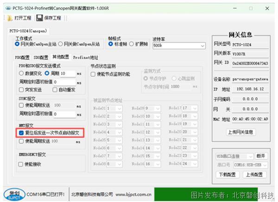The width and height of the screenshot is (278, 202).
Task: Click the app icon in title bar
Action: [8, 8]
